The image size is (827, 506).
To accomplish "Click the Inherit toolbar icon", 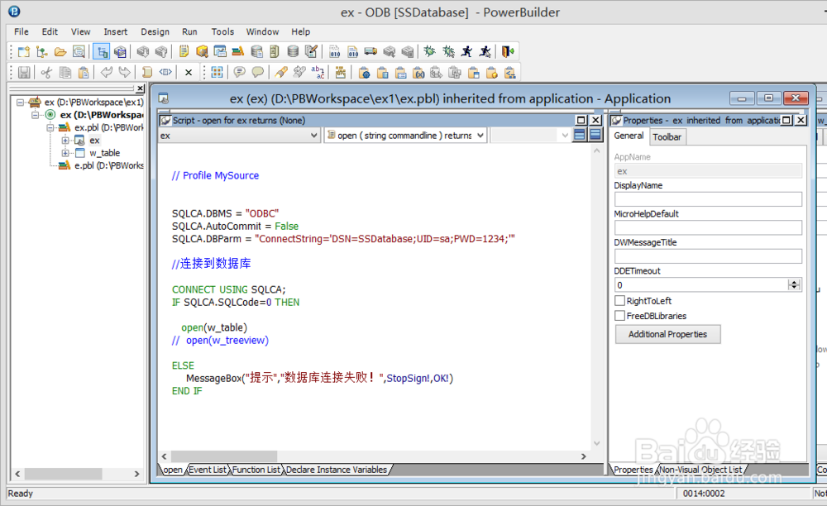I will click(x=41, y=51).
